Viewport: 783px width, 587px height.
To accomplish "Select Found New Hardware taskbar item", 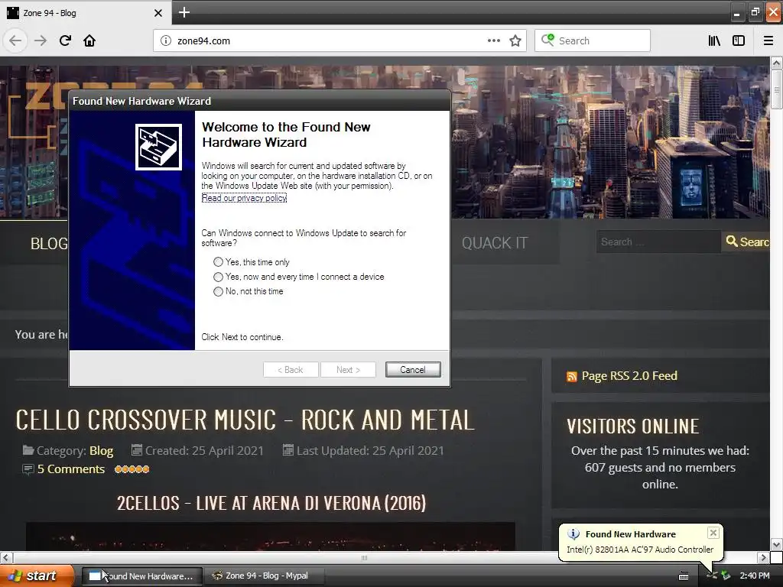I will tap(142, 576).
